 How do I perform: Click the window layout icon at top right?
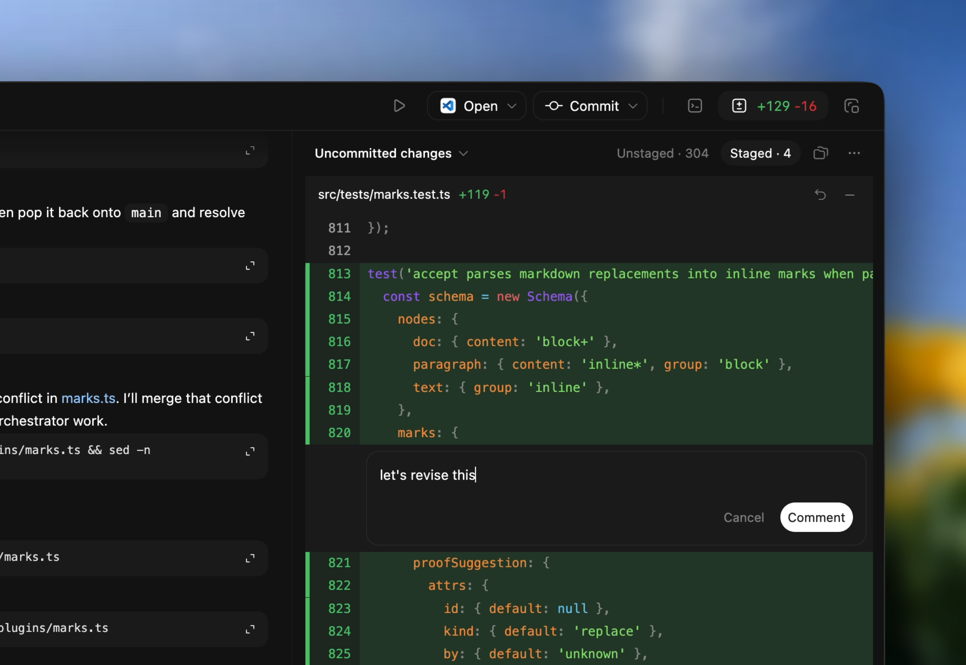pos(851,106)
